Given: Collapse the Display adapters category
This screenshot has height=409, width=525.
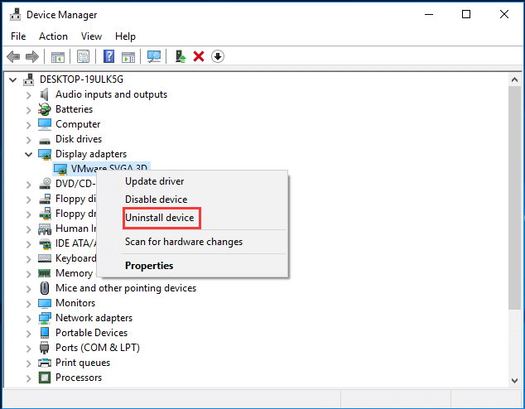Looking at the screenshot, I should tap(29, 154).
